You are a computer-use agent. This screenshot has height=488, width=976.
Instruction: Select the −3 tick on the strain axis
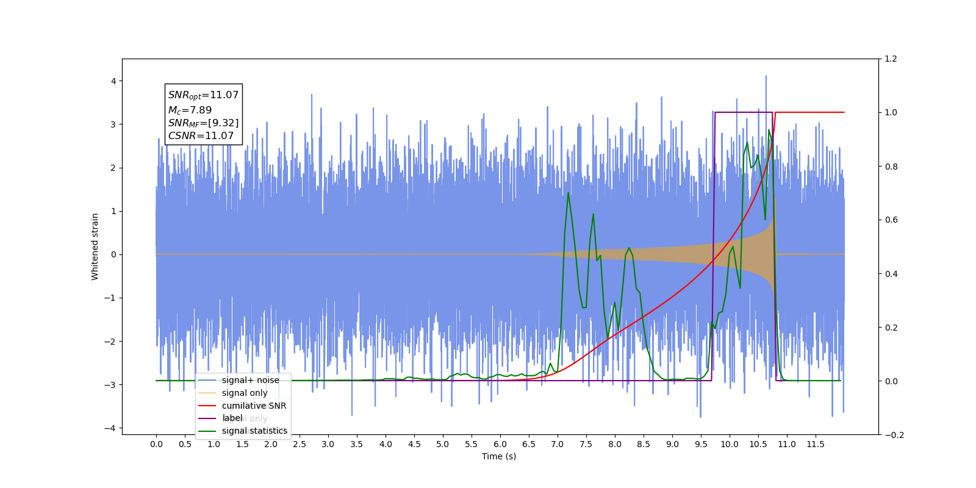coord(110,385)
